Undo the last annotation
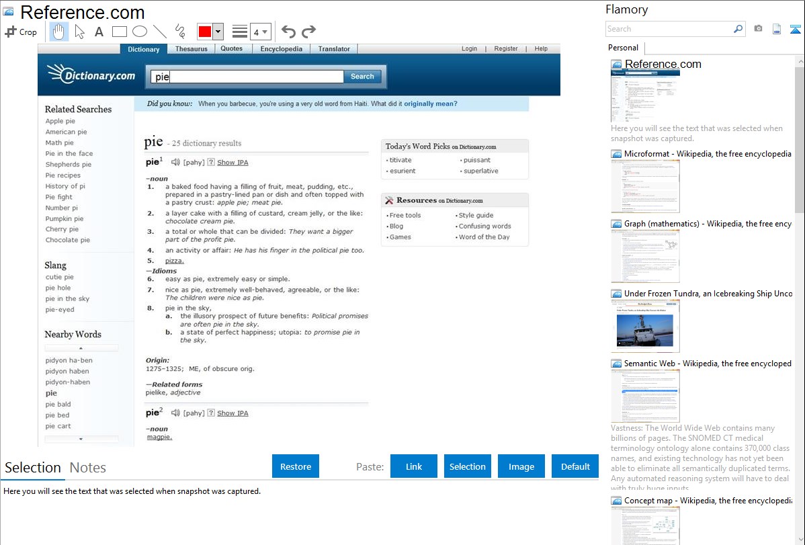 coord(288,32)
